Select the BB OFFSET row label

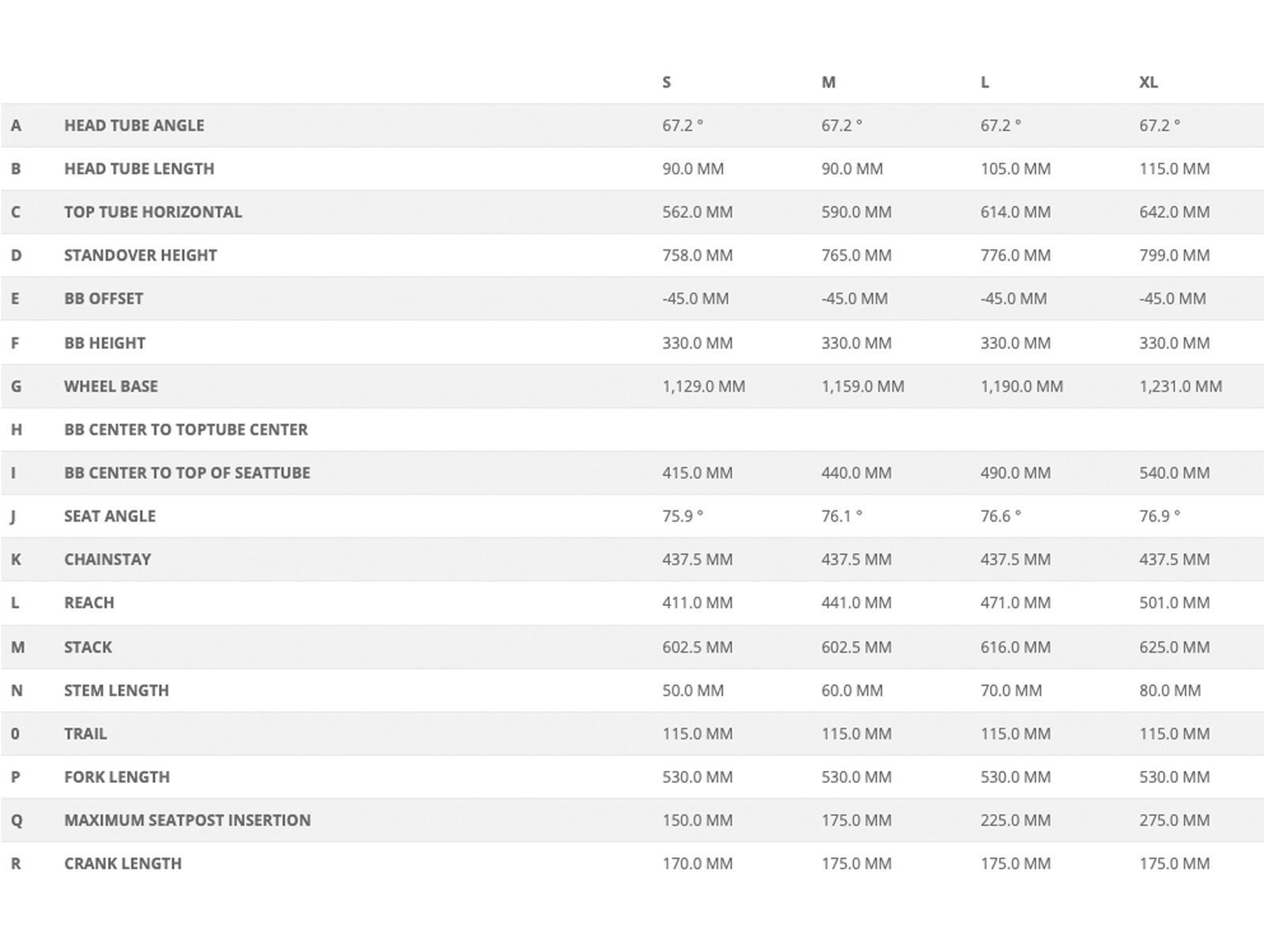[x=103, y=299]
